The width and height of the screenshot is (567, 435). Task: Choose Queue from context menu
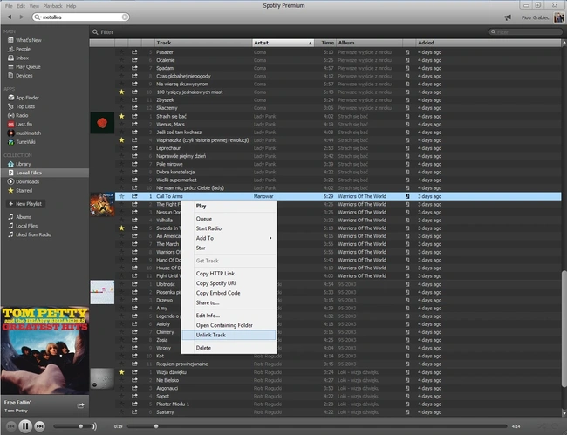229,219
